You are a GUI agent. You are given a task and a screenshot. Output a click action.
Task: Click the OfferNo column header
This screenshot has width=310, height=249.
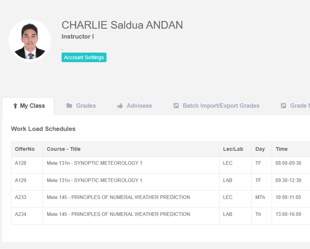click(x=25, y=149)
